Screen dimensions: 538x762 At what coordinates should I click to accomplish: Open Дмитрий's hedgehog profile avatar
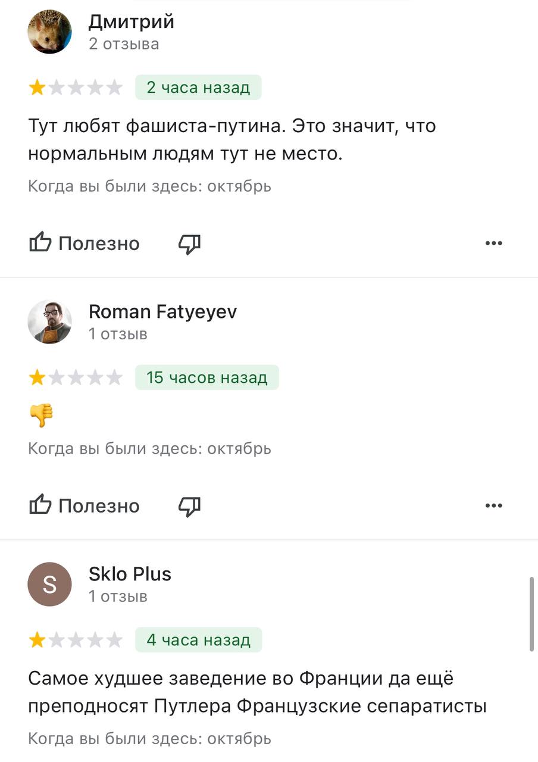(49, 32)
